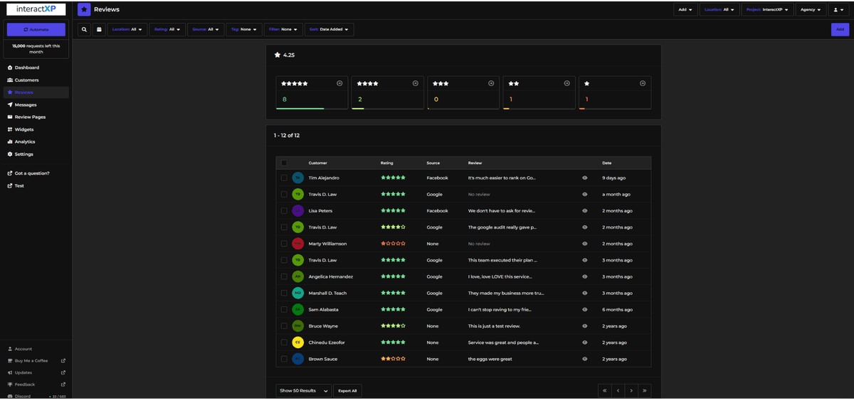Click the plus icon on the one-star card
Image resolution: width=854 pixels, height=400 pixels.
tap(643, 83)
